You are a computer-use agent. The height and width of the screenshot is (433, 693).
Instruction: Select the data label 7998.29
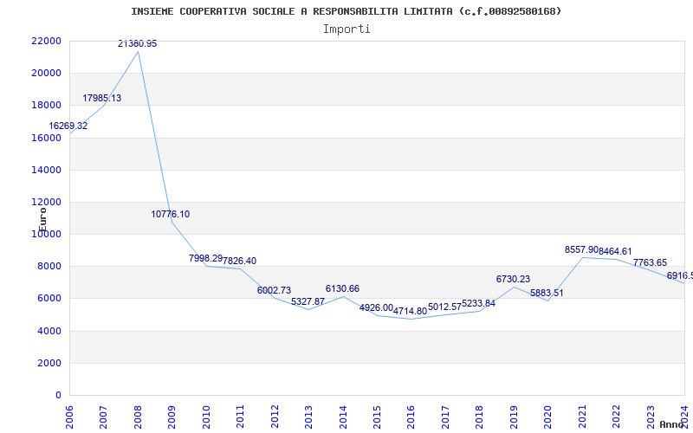coord(205,258)
